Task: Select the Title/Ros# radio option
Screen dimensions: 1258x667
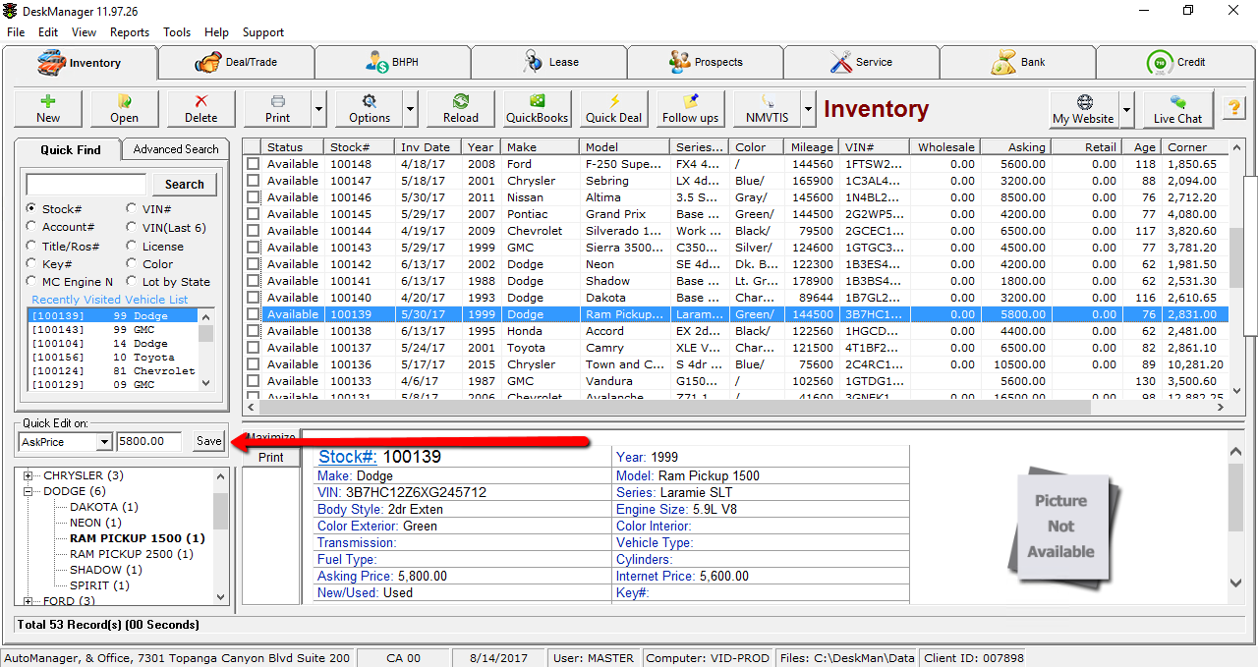Action: [31, 247]
